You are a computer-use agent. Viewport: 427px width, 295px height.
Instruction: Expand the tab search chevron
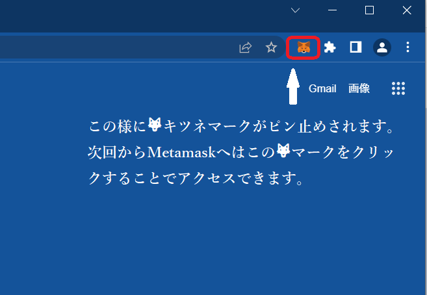[295, 10]
